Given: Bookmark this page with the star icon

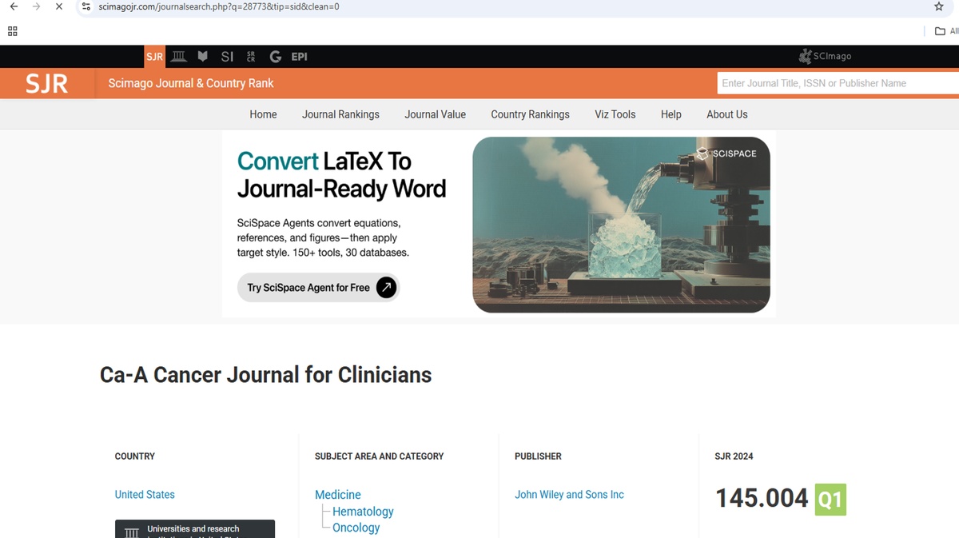Looking at the screenshot, I should coord(938,6).
